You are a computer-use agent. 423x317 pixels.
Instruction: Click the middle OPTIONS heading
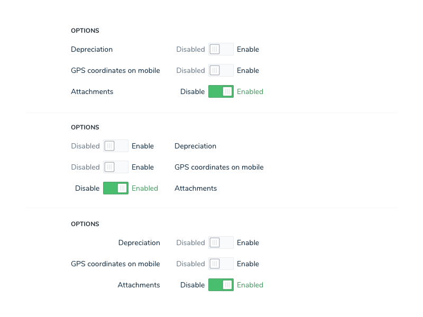[x=85, y=127]
